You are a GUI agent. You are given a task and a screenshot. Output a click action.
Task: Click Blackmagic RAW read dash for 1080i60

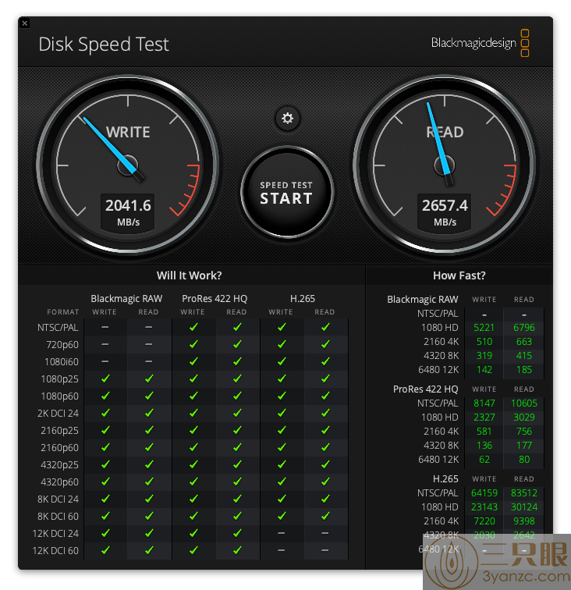click(149, 361)
